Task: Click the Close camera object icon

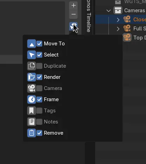Action: click(127, 19)
